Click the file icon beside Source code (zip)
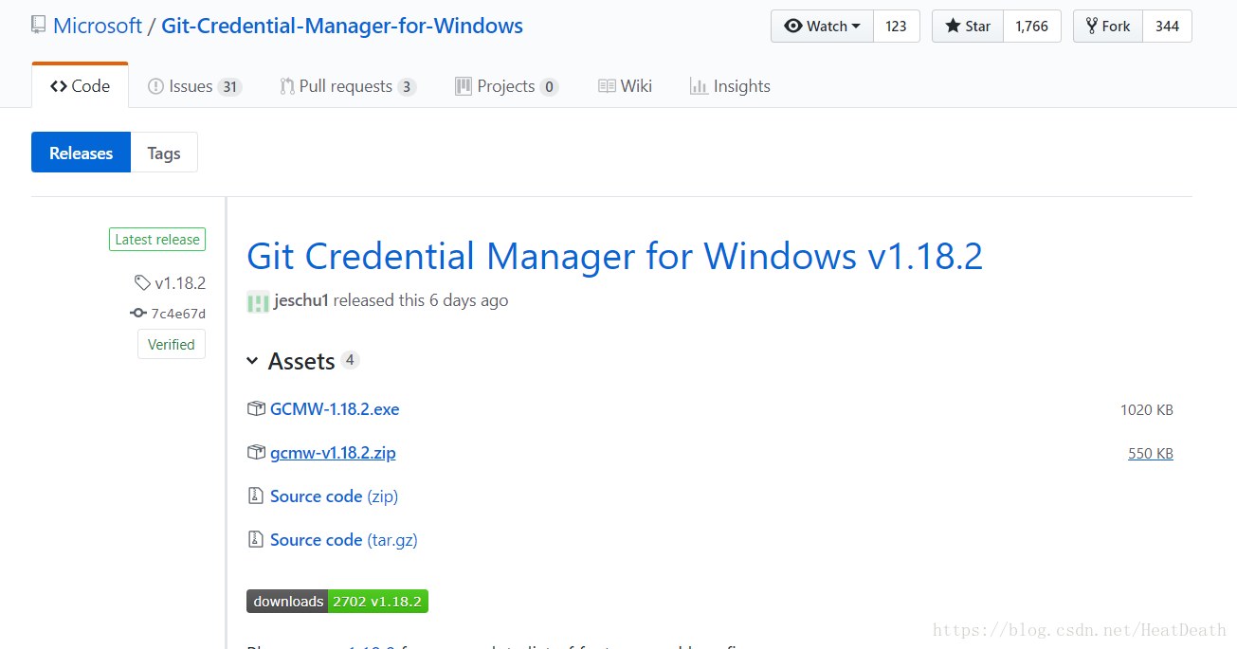The image size is (1237, 649). [255, 496]
